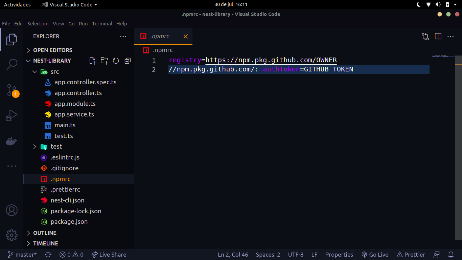Open package-lock.json file
Viewport: 462px width, 260px height.
coord(79,211)
